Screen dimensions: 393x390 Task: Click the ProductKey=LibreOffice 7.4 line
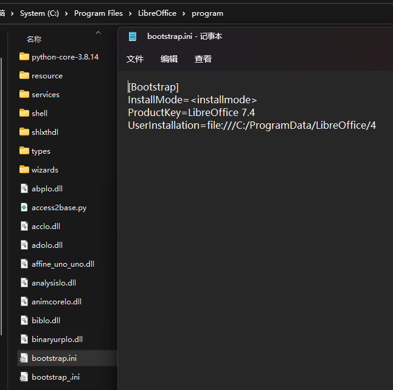point(192,112)
